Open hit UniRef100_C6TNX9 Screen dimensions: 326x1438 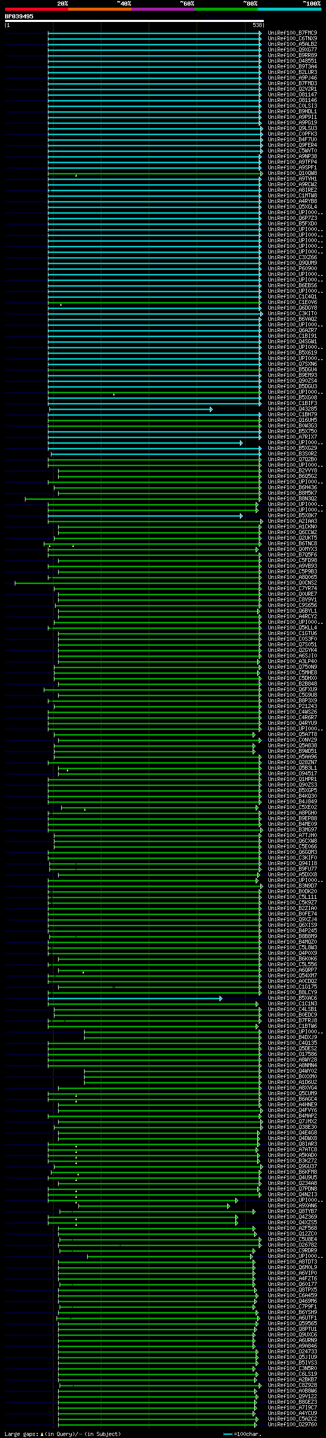[x=292, y=39]
